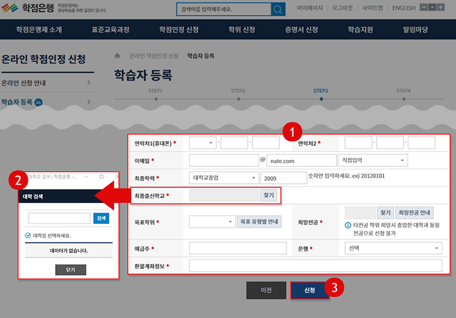This screenshot has height=318, width=456.
Task: Open the 은행 선택 dropdown
Action: [393, 248]
